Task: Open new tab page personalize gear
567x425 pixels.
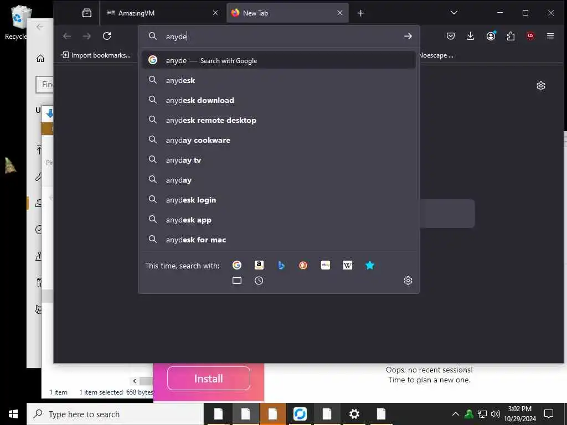Action: coord(540,86)
